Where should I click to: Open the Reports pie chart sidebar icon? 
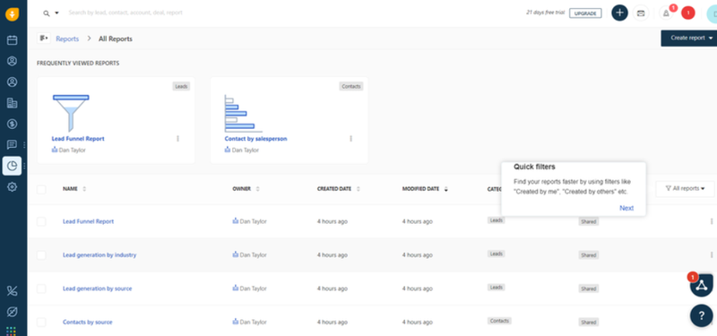point(12,166)
